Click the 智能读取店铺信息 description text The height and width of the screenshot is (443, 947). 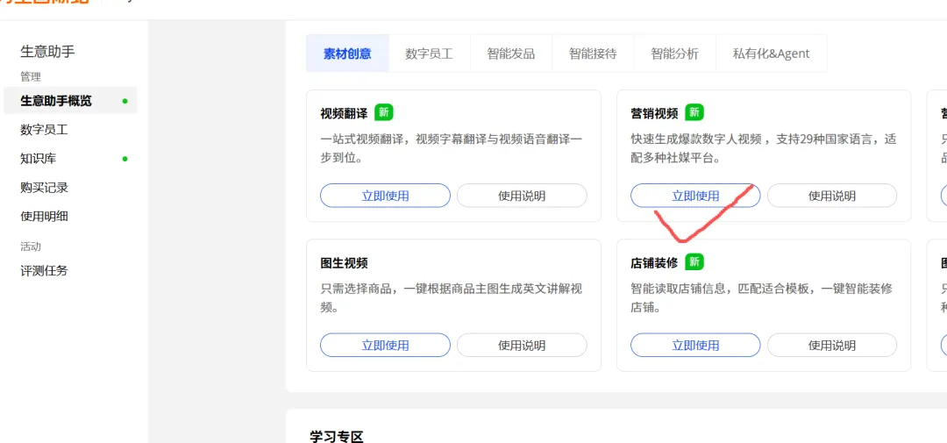point(762,298)
